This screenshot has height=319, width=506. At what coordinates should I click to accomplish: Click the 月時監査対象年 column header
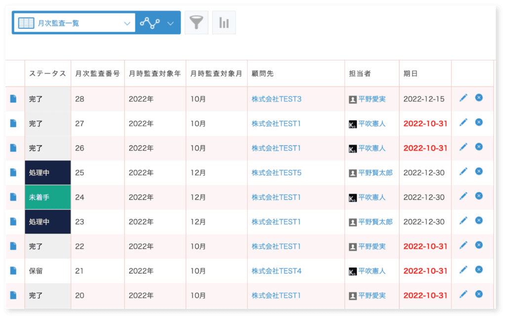pos(155,74)
